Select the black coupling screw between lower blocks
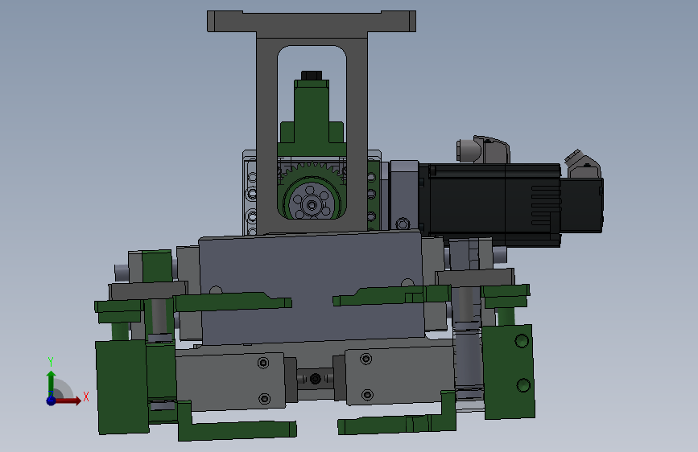Viewport: 698px width, 452px height. (315, 379)
